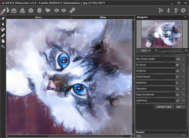Image resolution: width=189 pixels, height=138 pixels.
Task: Redo the action with right arrow
Action: (x=64, y=10)
